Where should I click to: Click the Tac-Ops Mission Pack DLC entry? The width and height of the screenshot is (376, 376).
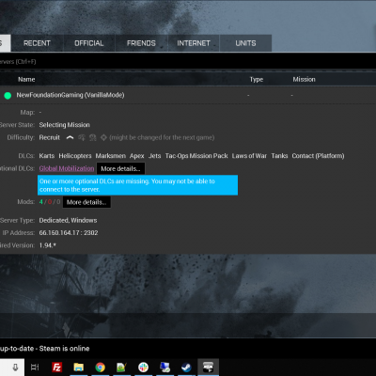pyautogui.click(x=196, y=156)
